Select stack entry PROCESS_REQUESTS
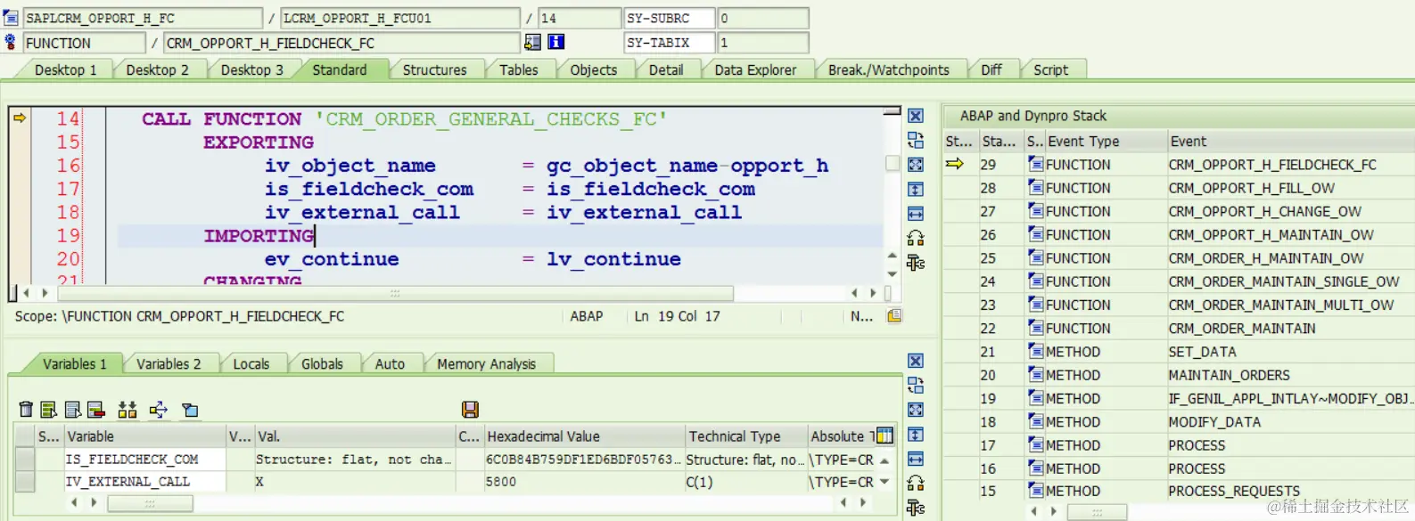 1234,491
